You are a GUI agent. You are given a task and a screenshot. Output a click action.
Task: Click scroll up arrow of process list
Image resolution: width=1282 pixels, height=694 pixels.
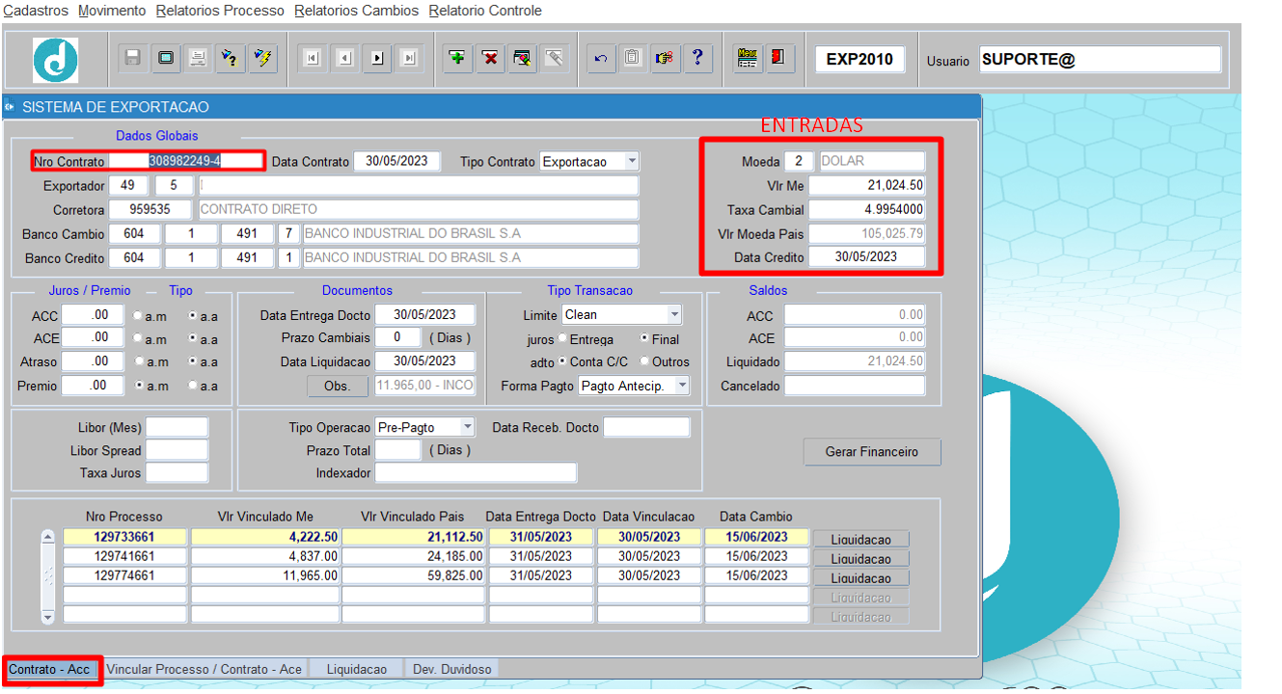point(48,537)
